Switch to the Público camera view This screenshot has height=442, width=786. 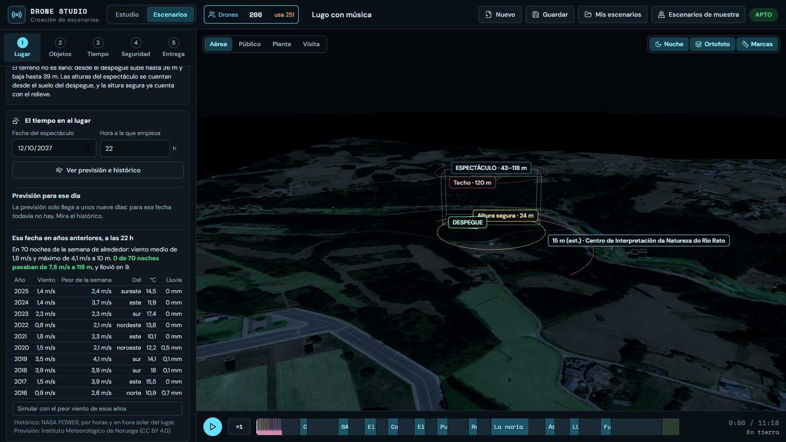250,44
